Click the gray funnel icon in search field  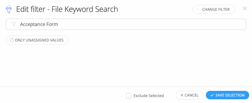click(x=14, y=24)
